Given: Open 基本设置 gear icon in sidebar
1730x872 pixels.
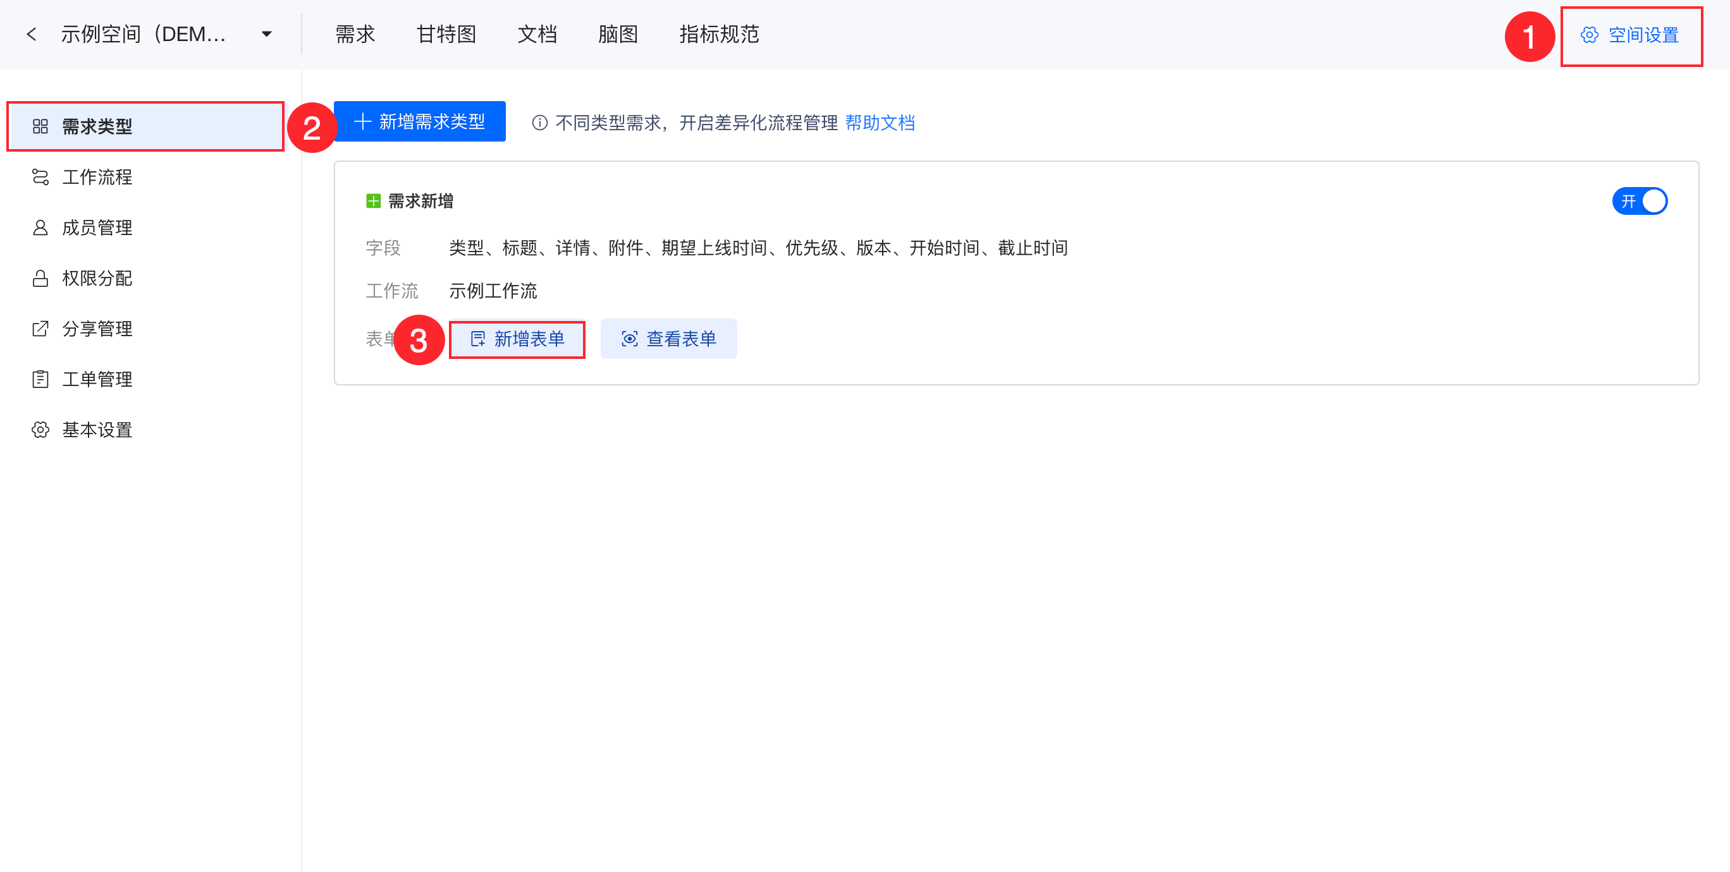Looking at the screenshot, I should point(40,430).
